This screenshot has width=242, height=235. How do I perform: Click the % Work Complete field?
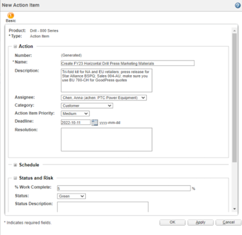click(124, 189)
